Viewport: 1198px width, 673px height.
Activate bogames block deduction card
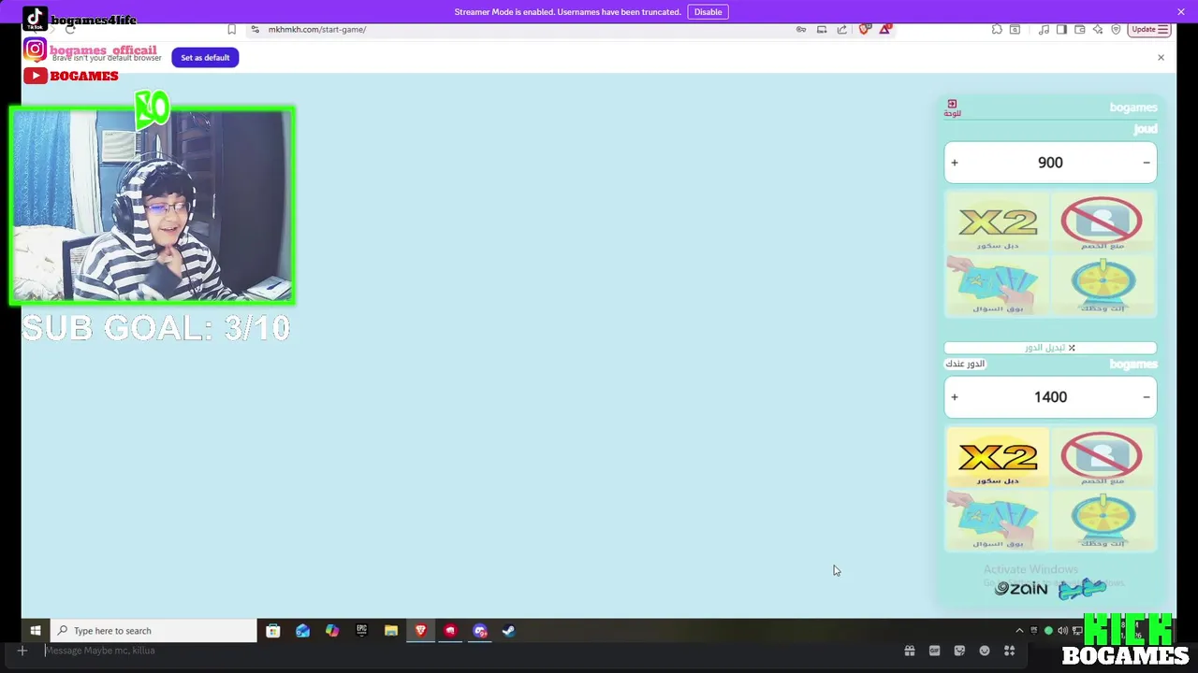[1103, 459]
